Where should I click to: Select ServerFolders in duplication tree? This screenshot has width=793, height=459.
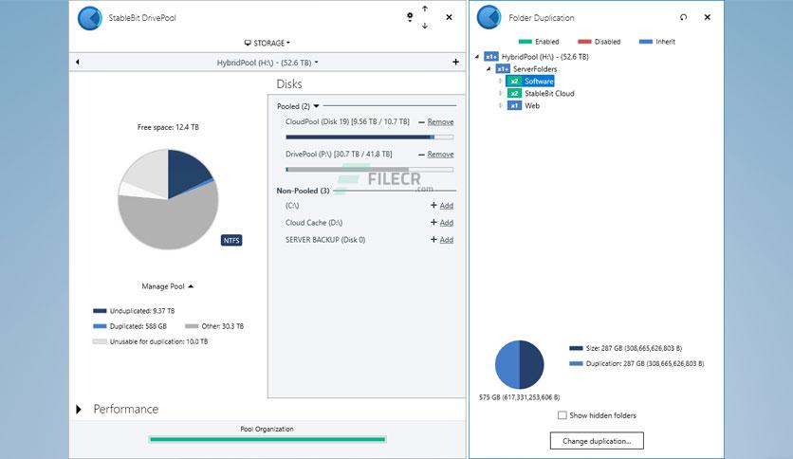tap(535, 68)
